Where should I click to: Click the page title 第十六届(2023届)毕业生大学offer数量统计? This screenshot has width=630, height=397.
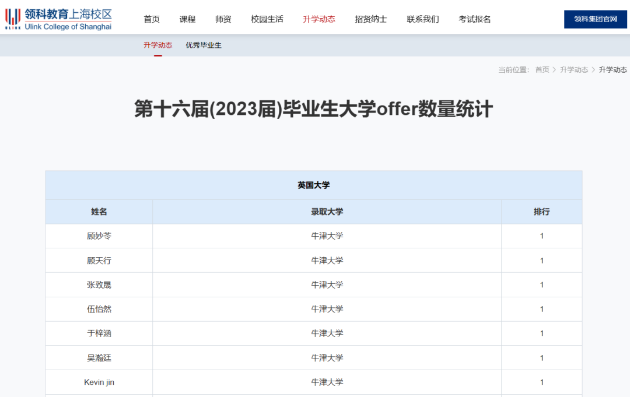(x=313, y=109)
